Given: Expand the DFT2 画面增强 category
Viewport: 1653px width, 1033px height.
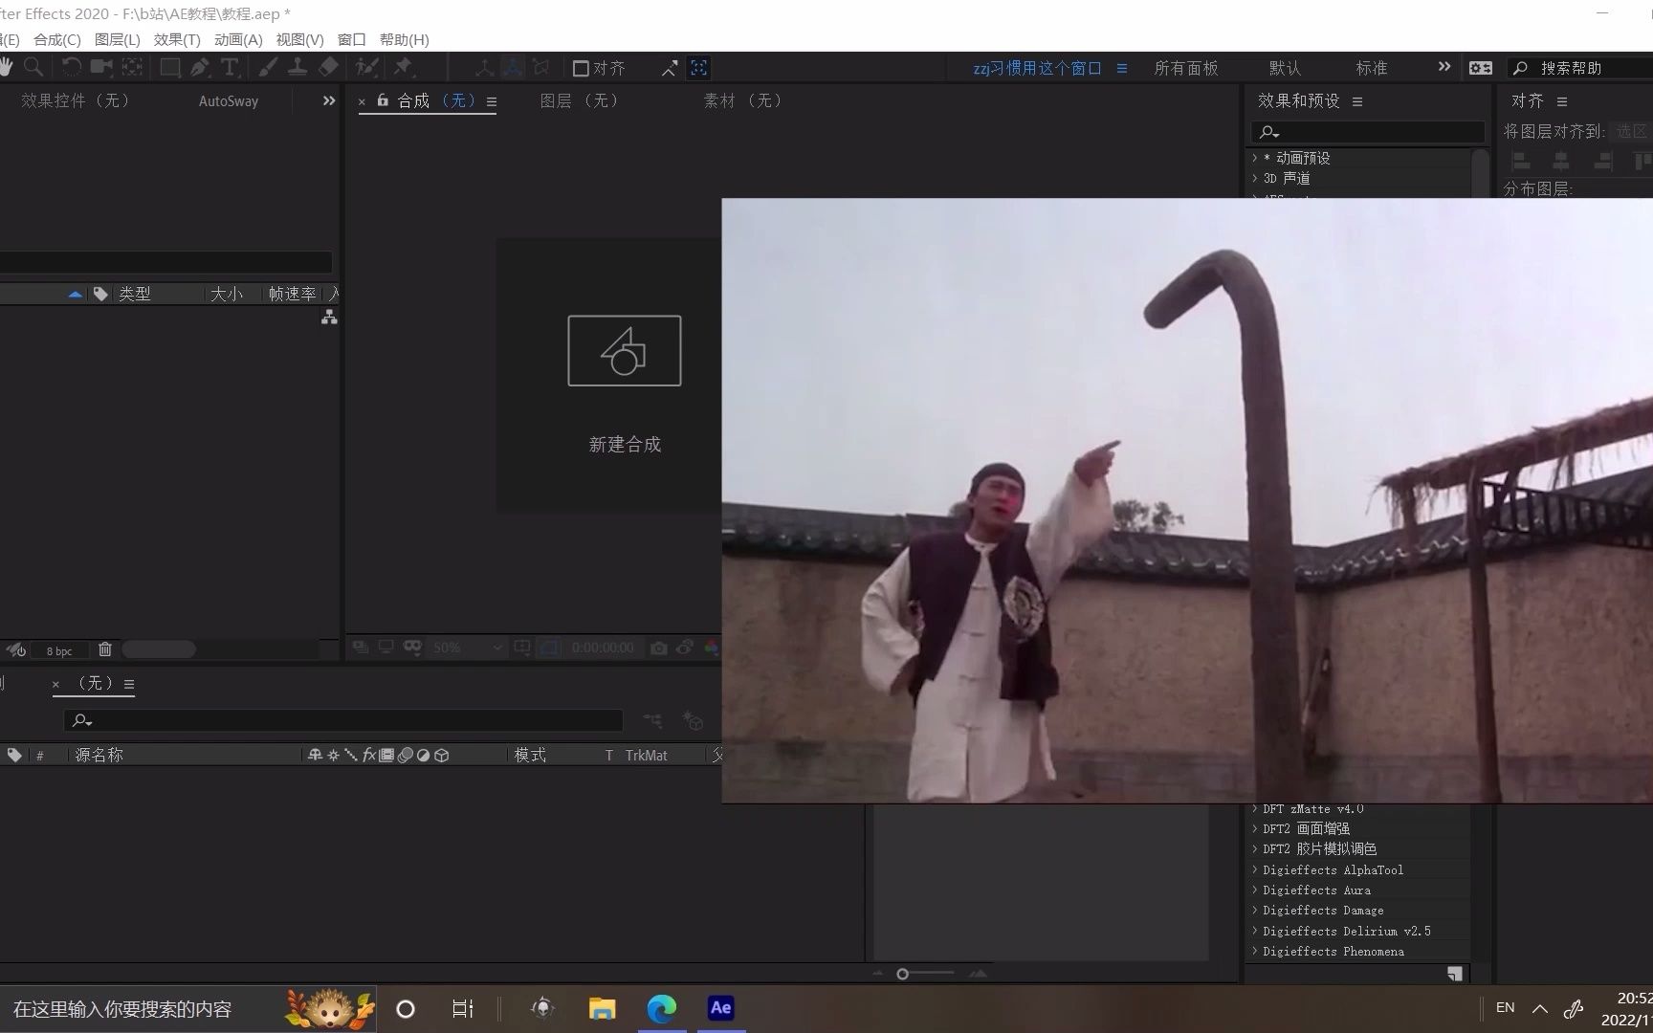Looking at the screenshot, I should pyautogui.click(x=1255, y=829).
